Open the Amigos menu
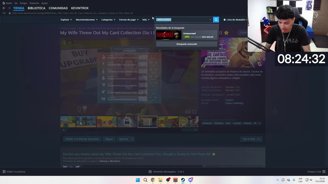 click(24, 3)
